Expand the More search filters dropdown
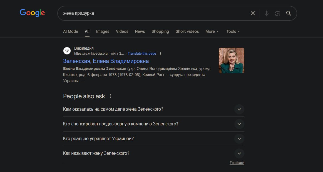Screen dimensions: 323x172 click(212, 31)
